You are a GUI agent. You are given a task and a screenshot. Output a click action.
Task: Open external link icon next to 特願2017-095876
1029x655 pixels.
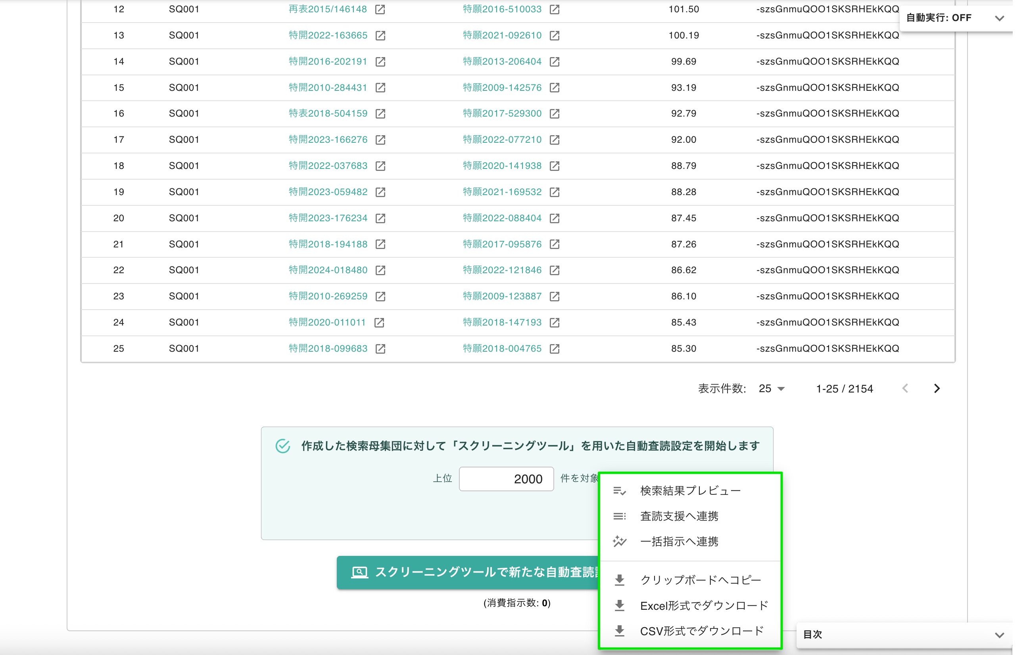tap(554, 244)
